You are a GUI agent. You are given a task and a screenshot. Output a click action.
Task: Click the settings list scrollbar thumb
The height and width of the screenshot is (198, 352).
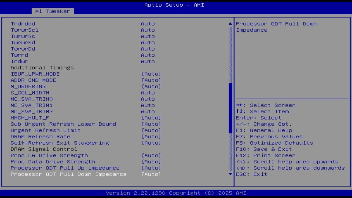[230, 108]
